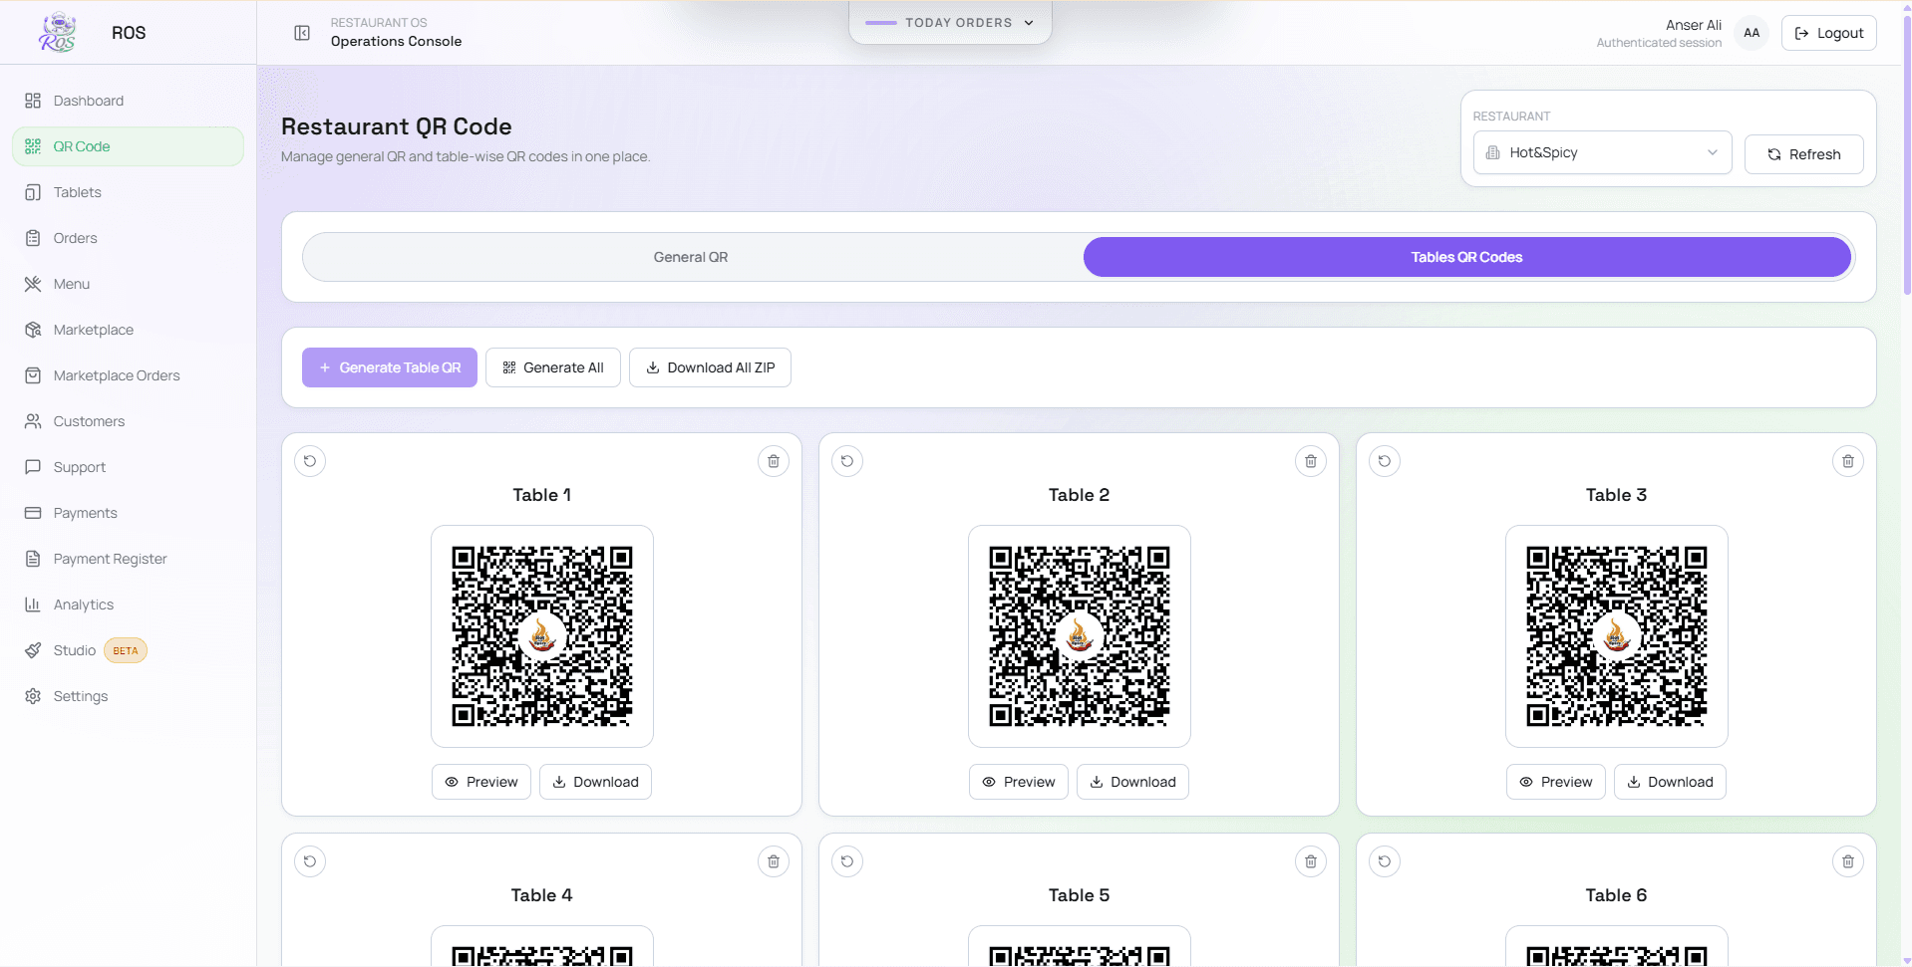Viewport: 1912px width, 967px height.
Task: Open Analytics in sidebar
Action: coord(128,604)
